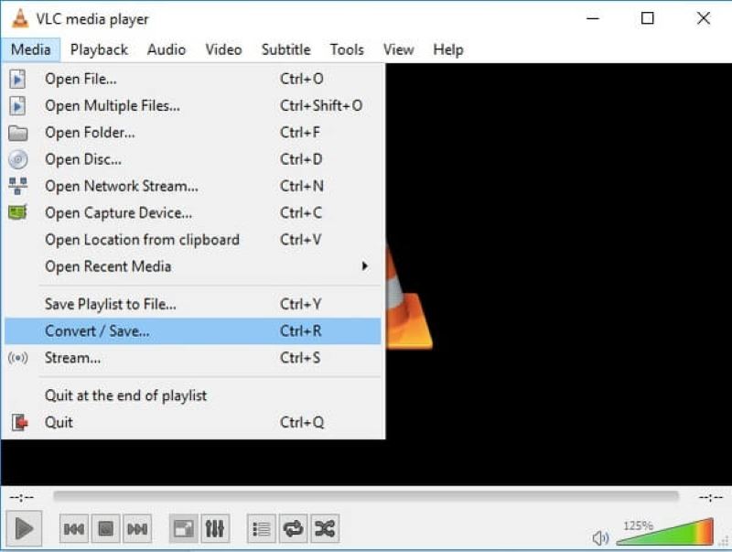The height and width of the screenshot is (552, 732).
Task: Skip to the next track
Action: [x=137, y=528]
